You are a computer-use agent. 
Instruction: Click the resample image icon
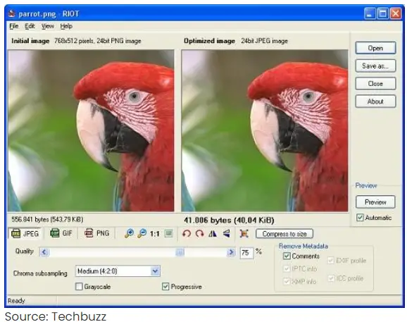pyautogui.click(x=244, y=233)
